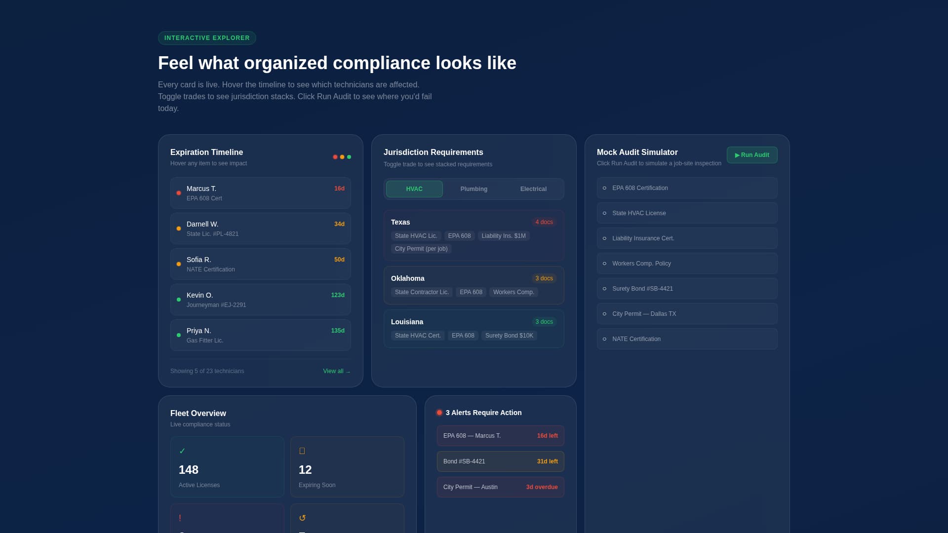Click the green status dot beside Kevin O.
This screenshot has height=533, width=948.
179,300
